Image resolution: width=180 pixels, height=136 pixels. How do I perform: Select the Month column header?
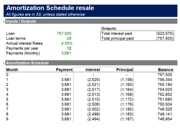[12, 70]
